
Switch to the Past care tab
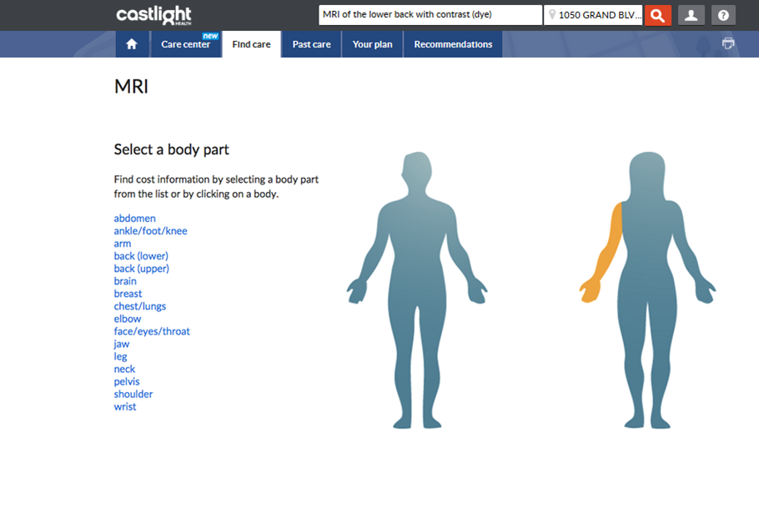click(311, 44)
